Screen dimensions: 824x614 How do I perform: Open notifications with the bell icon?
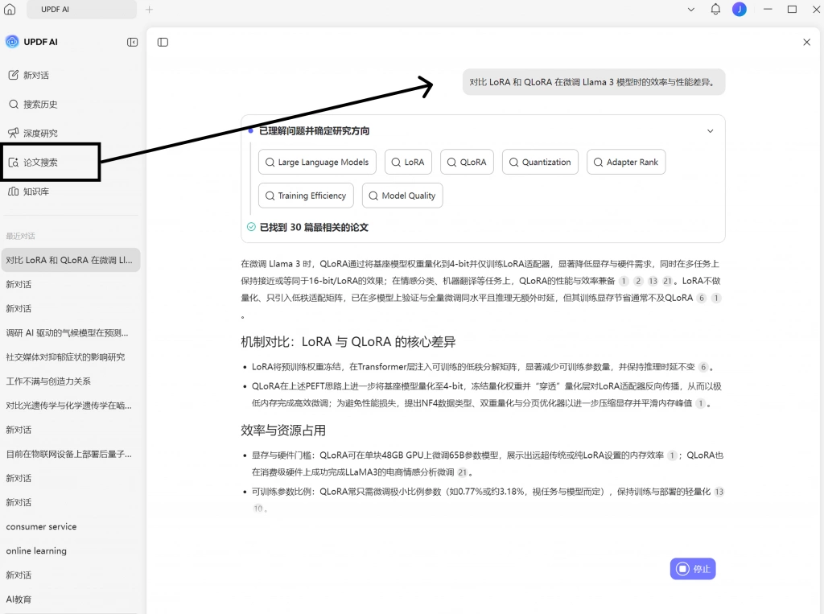click(715, 9)
